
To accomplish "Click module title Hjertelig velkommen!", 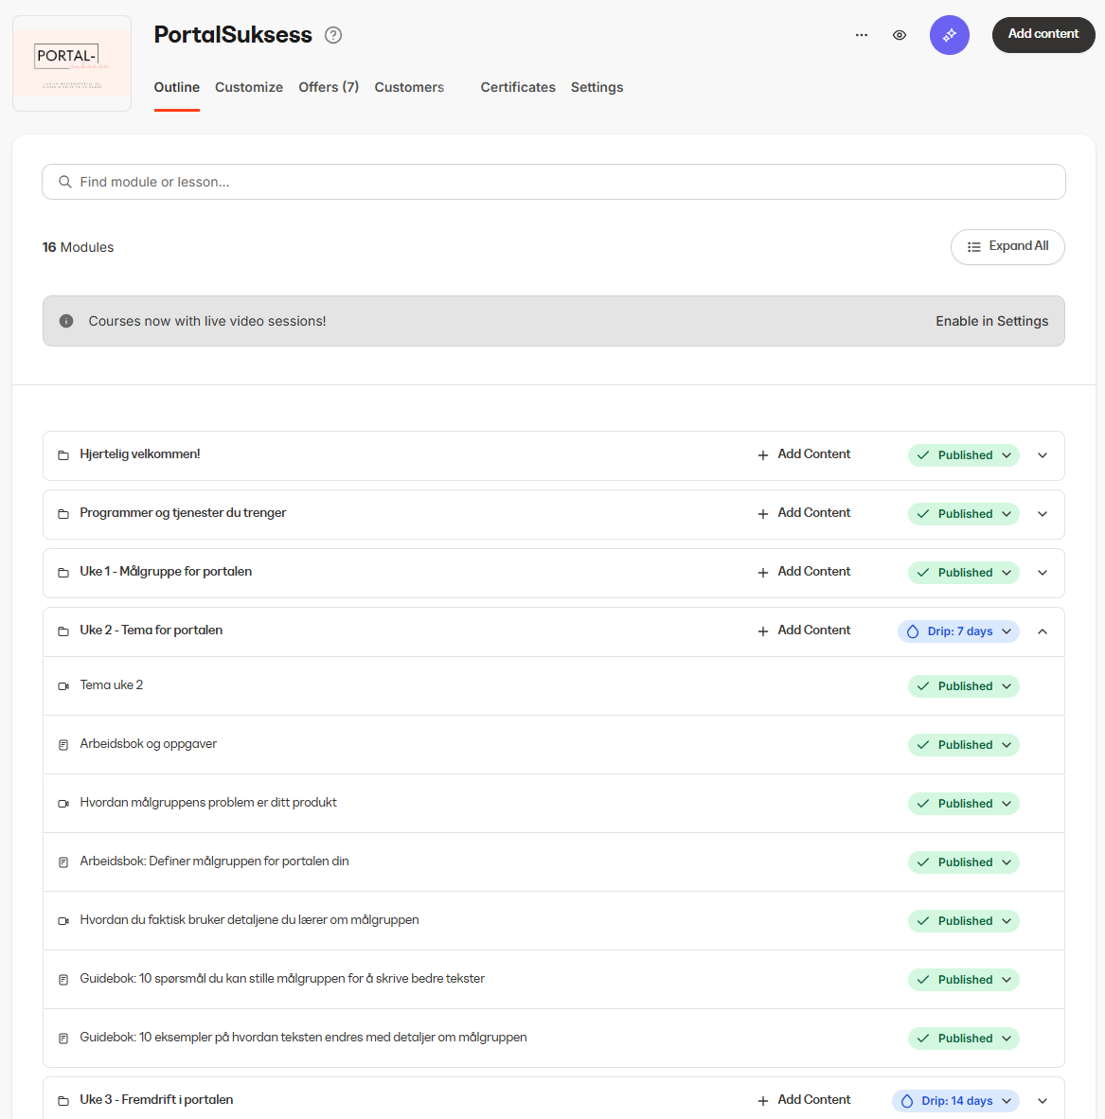I will tap(140, 453).
